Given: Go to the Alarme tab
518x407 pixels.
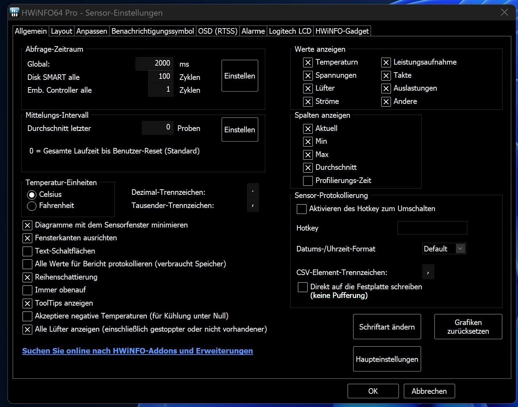Looking at the screenshot, I should [253, 31].
